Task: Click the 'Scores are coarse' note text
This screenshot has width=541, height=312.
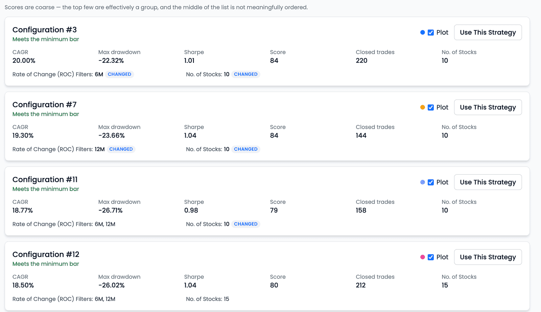Action: [156, 7]
